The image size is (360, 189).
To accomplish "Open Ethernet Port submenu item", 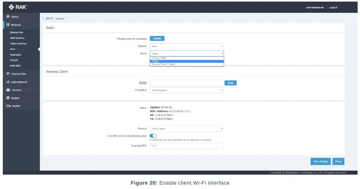I will [16, 33].
